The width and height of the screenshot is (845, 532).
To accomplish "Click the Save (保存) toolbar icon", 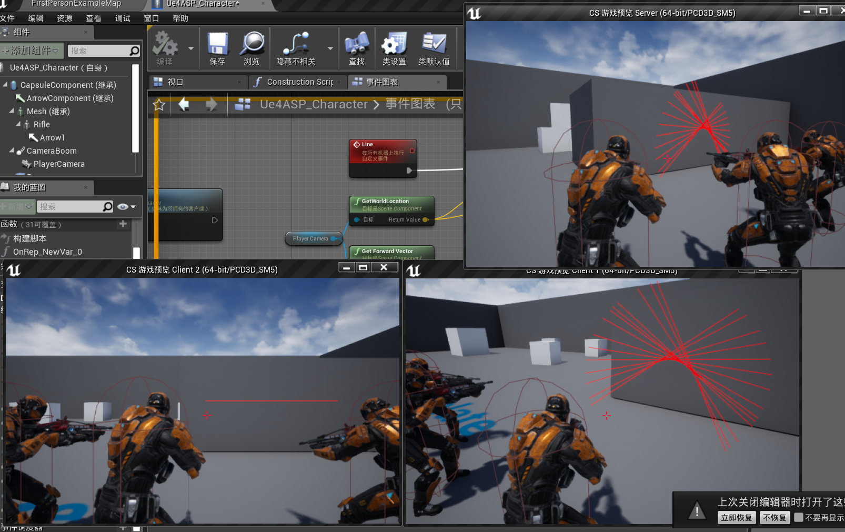I will [217, 44].
